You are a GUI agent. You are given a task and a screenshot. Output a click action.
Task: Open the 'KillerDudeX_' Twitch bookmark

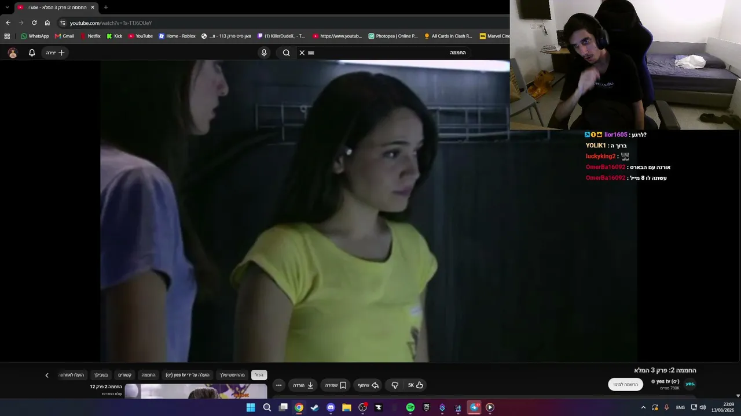pos(281,36)
